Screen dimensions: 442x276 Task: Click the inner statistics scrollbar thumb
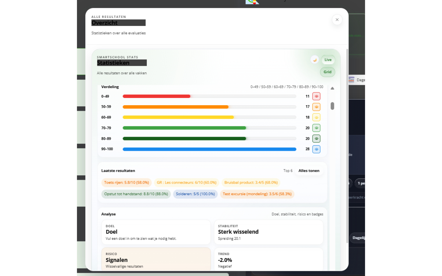(x=332, y=106)
